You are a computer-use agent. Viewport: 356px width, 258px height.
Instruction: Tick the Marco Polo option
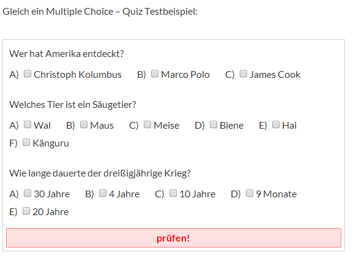(x=155, y=74)
